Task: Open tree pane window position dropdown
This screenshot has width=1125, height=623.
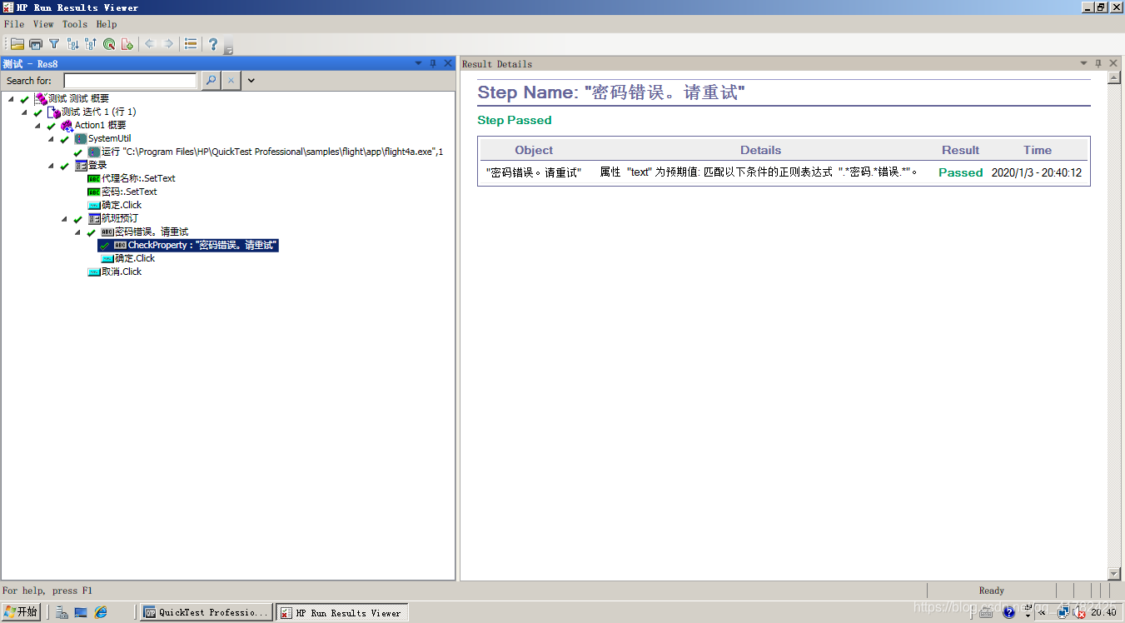Action: pyautogui.click(x=419, y=63)
